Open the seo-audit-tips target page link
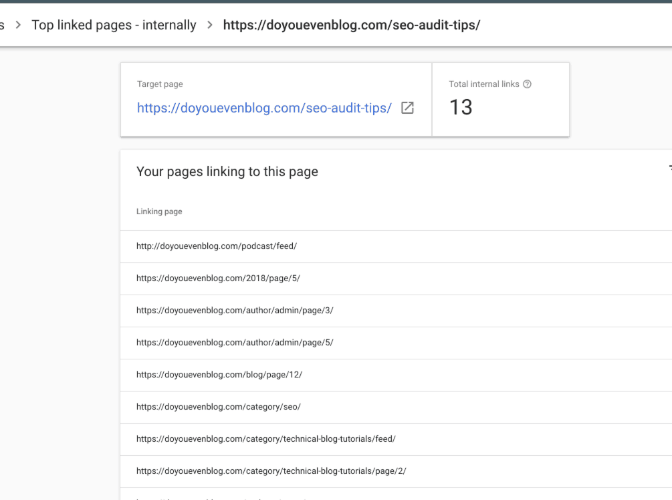 pyautogui.click(x=264, y=108)
